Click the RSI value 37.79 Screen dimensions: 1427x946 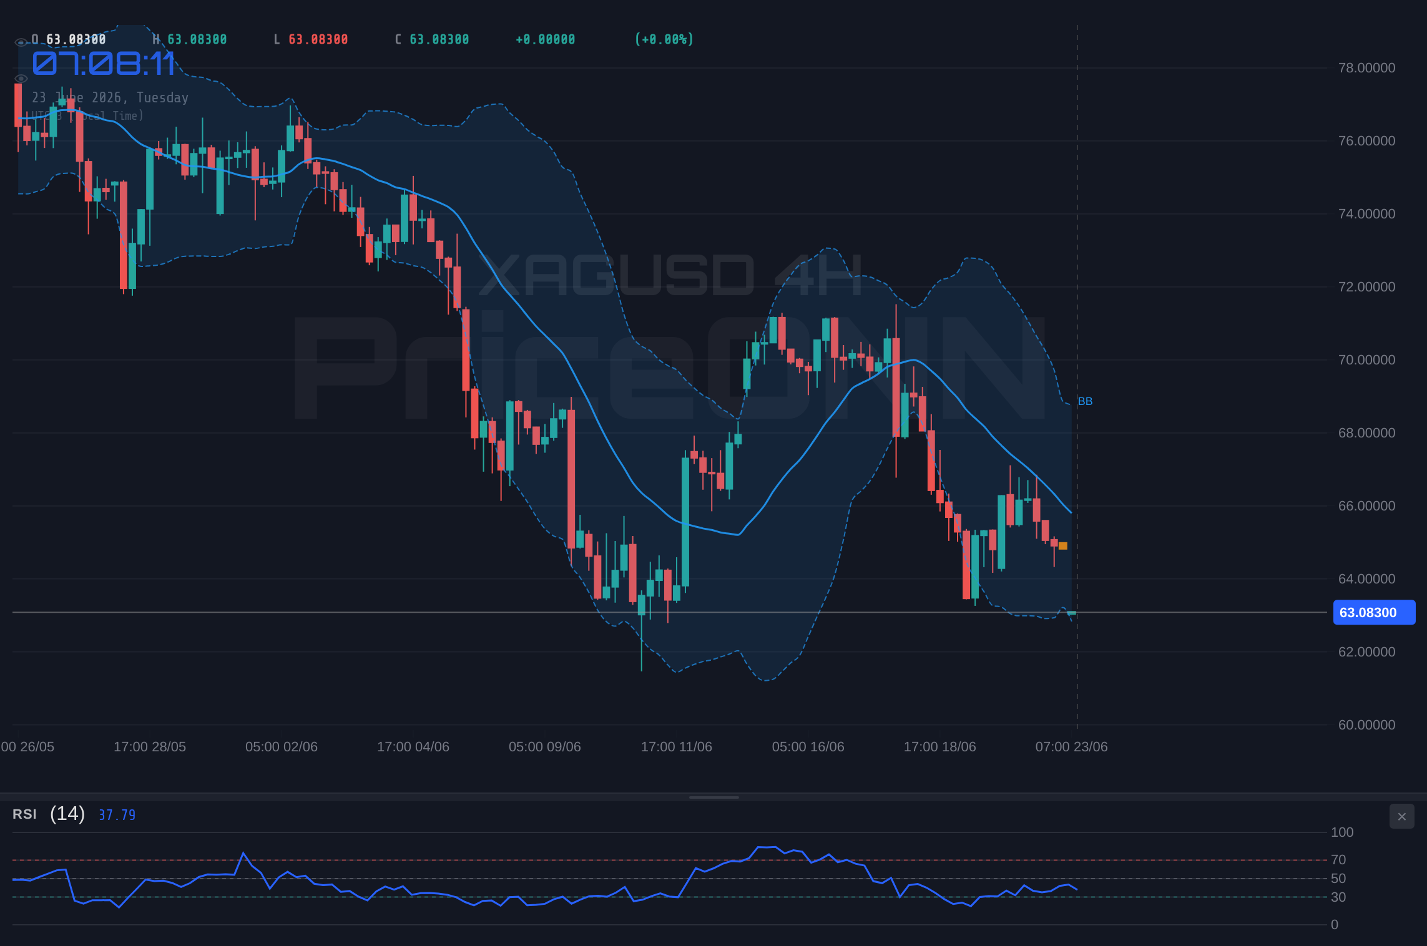click(x=117, y=815)
